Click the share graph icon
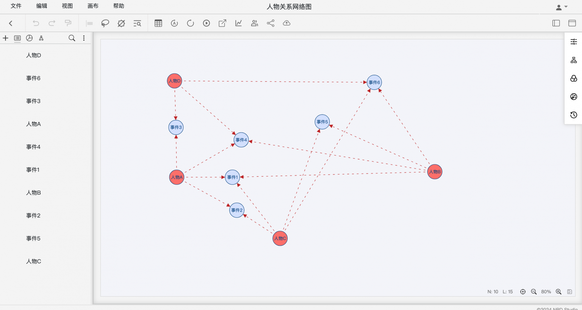Viewport: 582px width, 310px height. coord(271,23)
